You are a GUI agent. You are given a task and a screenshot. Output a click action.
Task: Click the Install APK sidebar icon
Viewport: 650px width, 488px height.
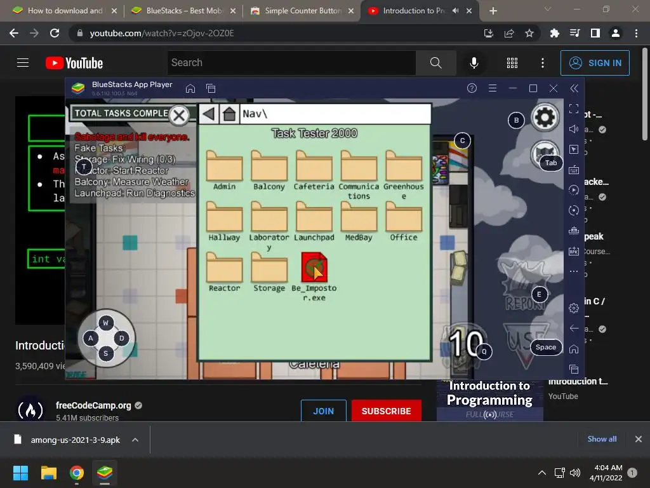tap(574, 251)
